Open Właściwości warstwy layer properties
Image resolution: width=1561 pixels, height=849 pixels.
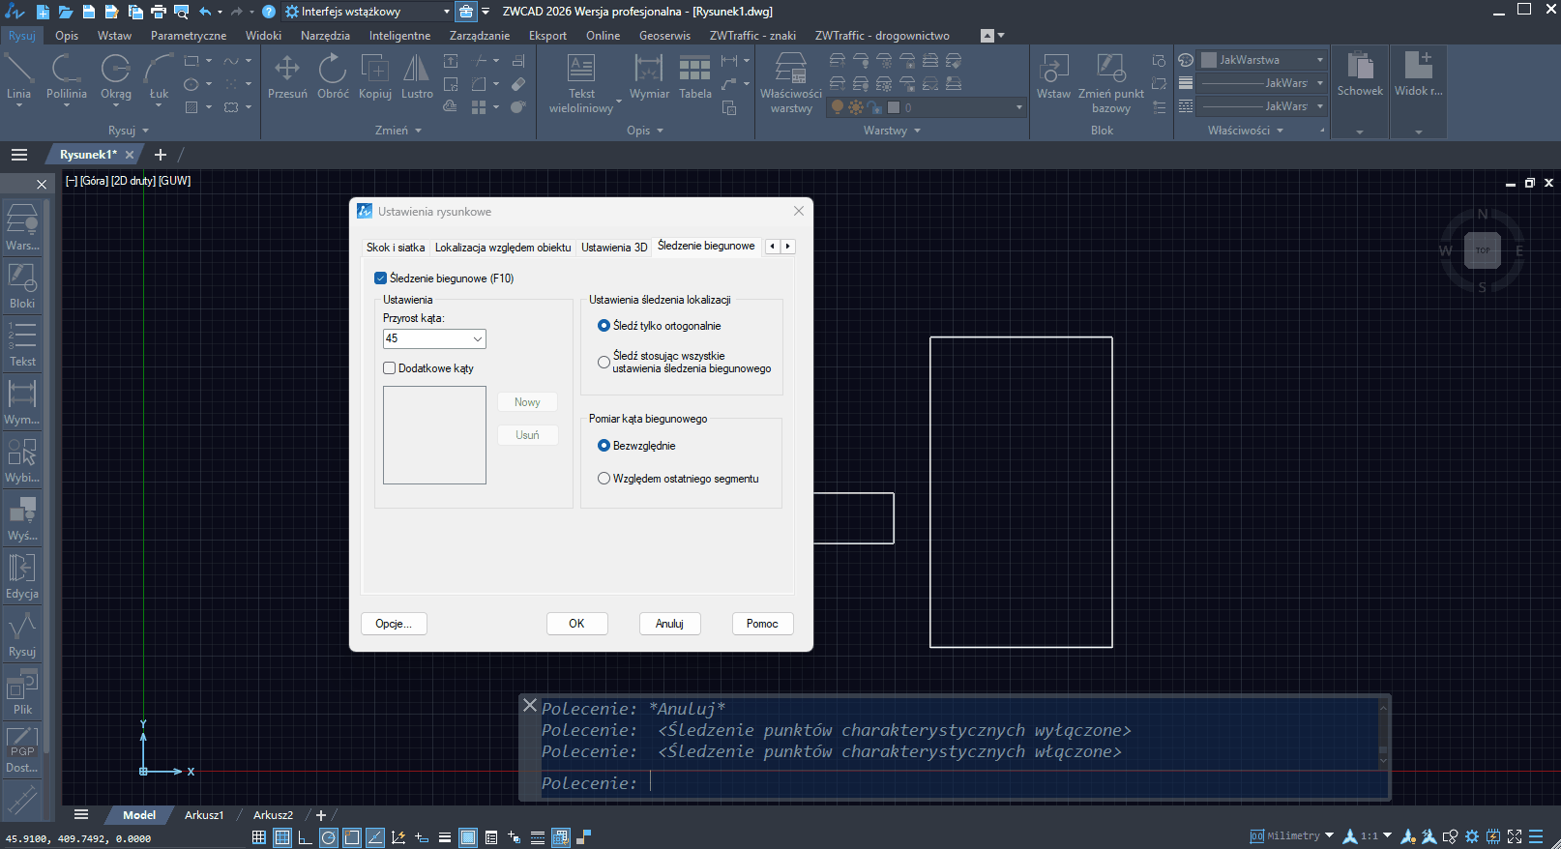pyautogui.click(x=790, y=83)
